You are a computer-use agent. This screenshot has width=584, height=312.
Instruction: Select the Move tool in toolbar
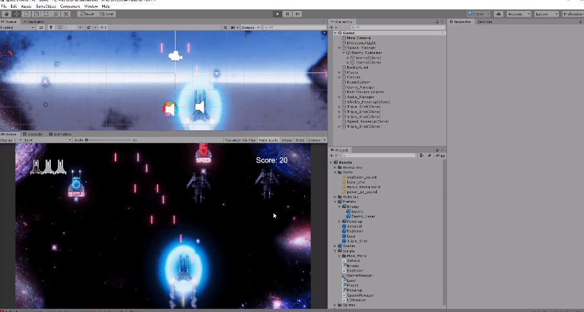click(16, 13)
